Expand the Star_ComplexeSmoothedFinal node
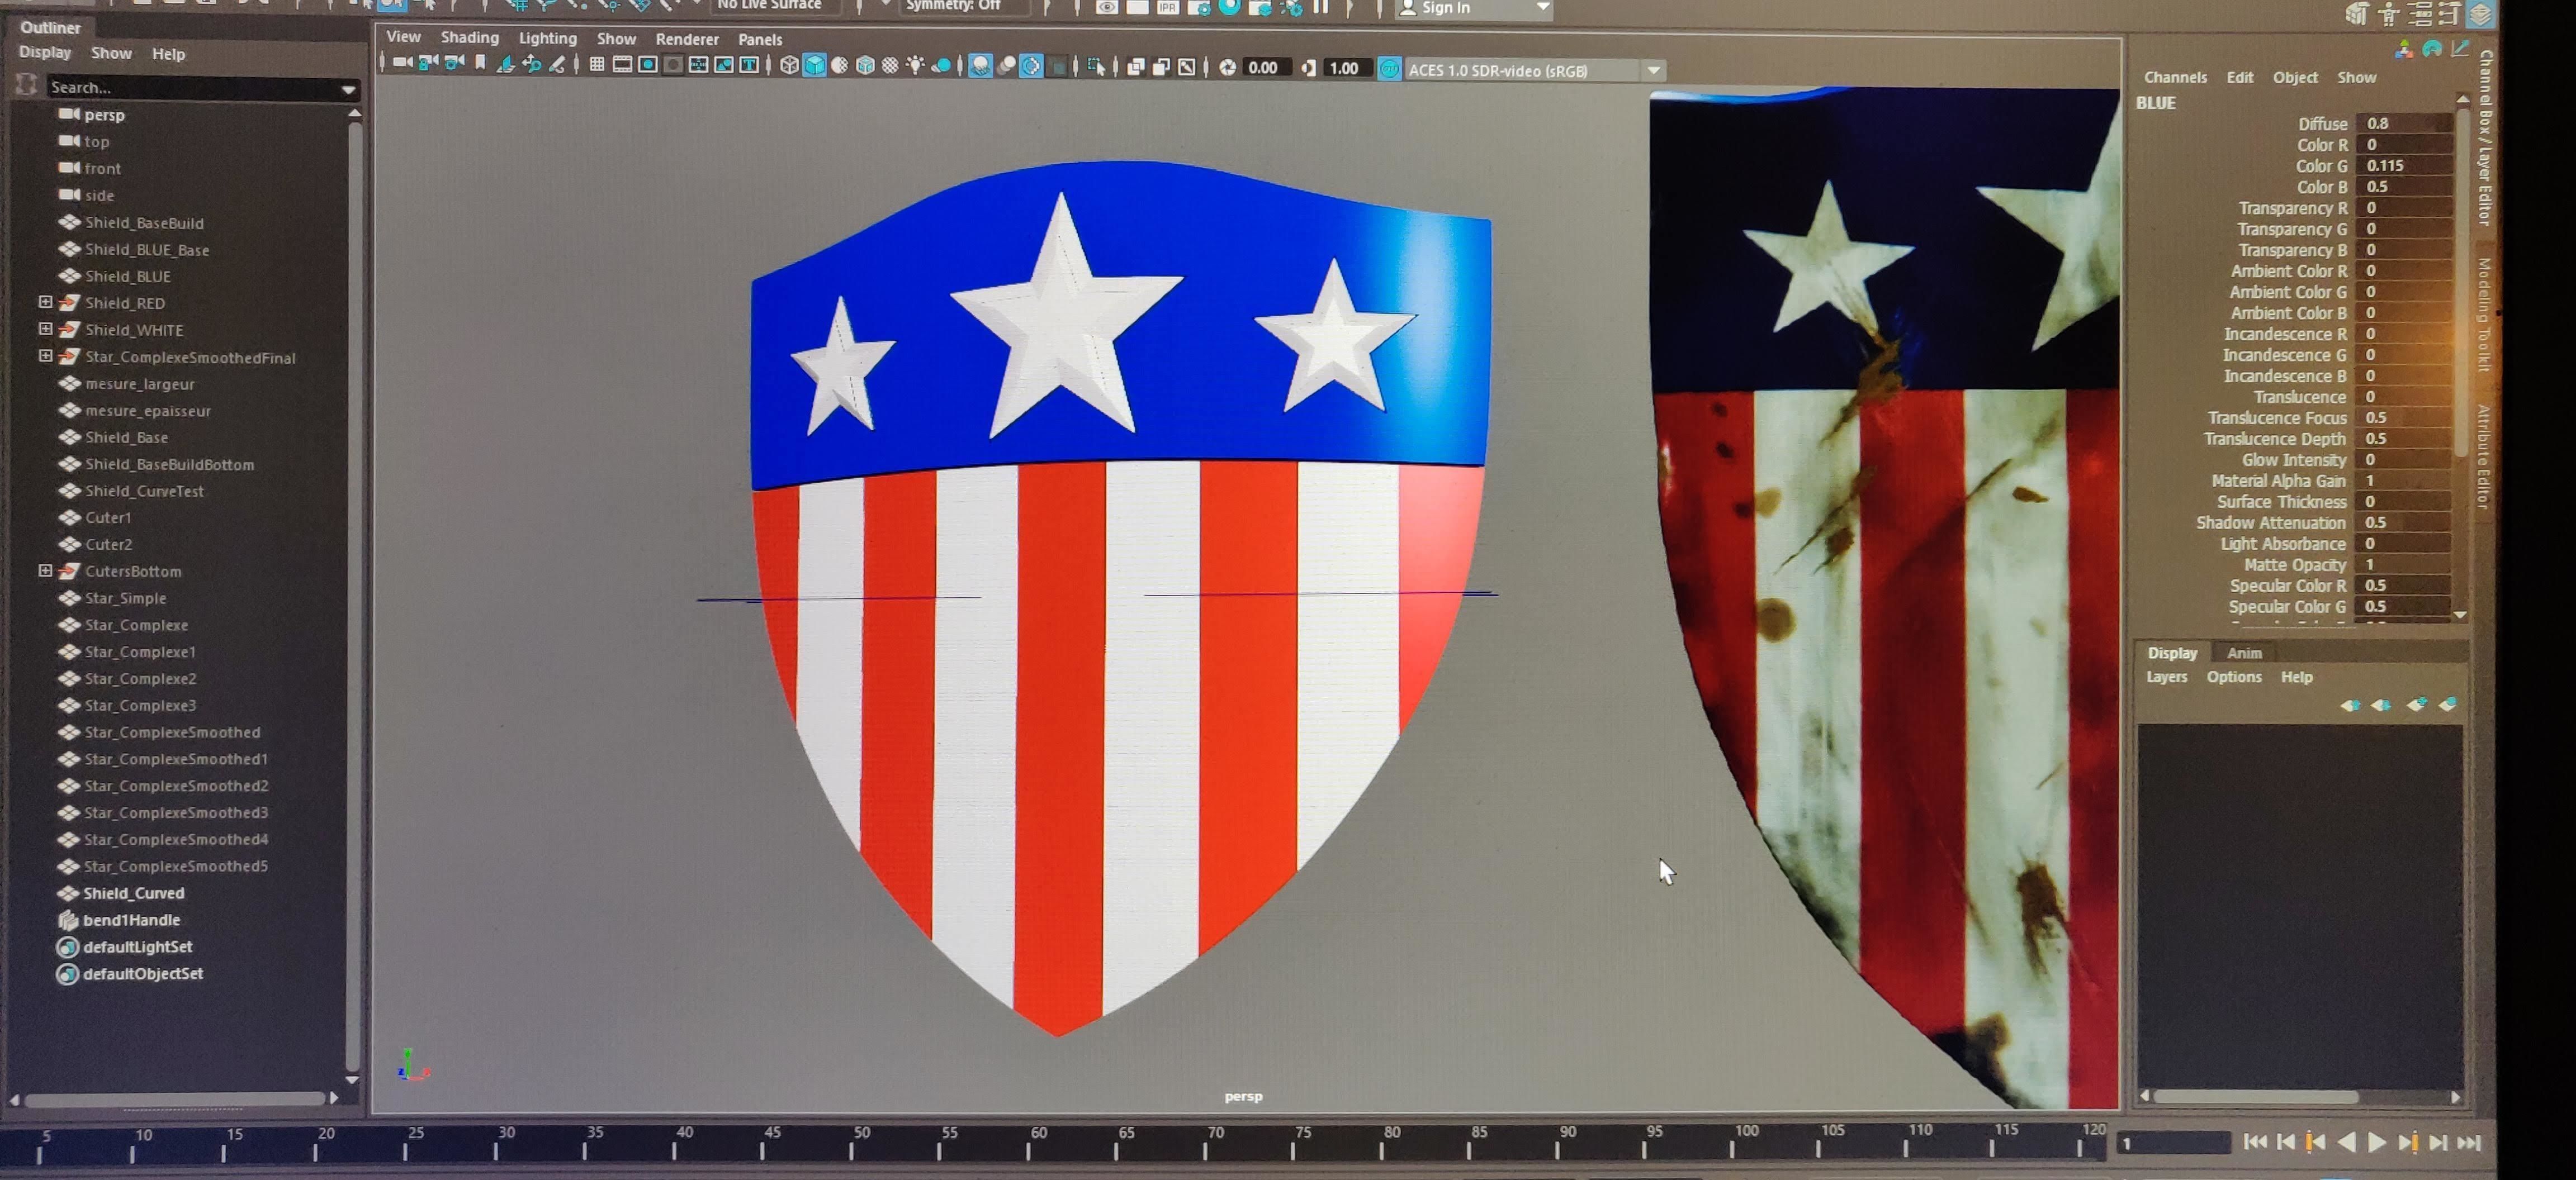This screenshot has width=2576, height=1180. (x=45, y=356)
